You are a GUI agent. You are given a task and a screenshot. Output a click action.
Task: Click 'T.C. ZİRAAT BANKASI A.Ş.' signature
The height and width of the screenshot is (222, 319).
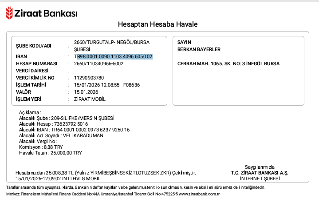[260, 173]
